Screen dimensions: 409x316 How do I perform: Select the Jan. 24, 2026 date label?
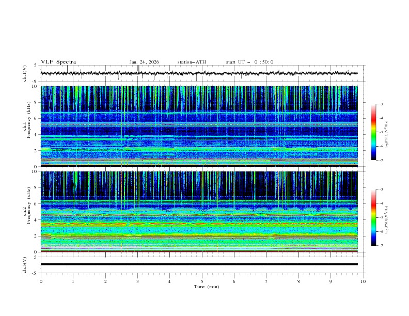coord(144,62)
